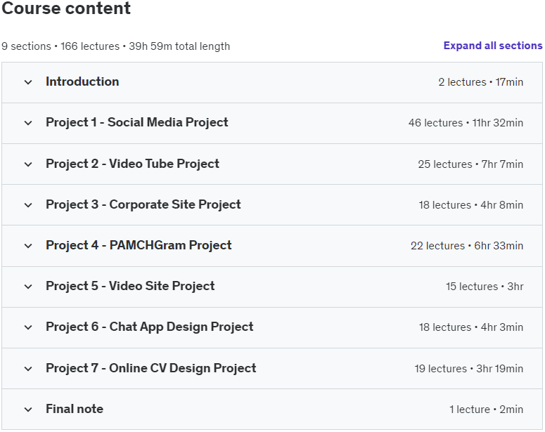Select Project 2 - Video Tube Project title
The width and height of the screenshot is (545, 432).
click(132, 164)
